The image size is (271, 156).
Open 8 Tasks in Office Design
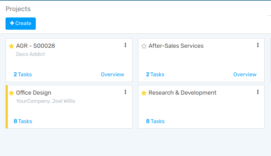(23, 121)
